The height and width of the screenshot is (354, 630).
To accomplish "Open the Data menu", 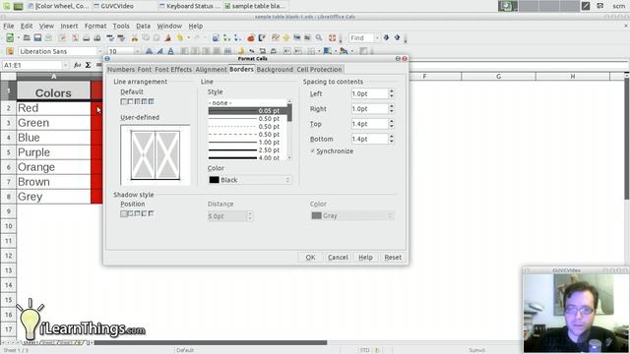I will pyautogui.click(x=143, y=26).
